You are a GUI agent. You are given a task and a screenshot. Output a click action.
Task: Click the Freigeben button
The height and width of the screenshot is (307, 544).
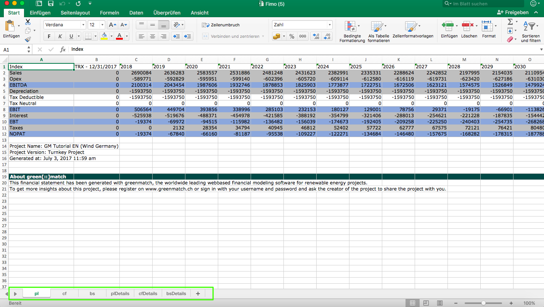point(513,12)
